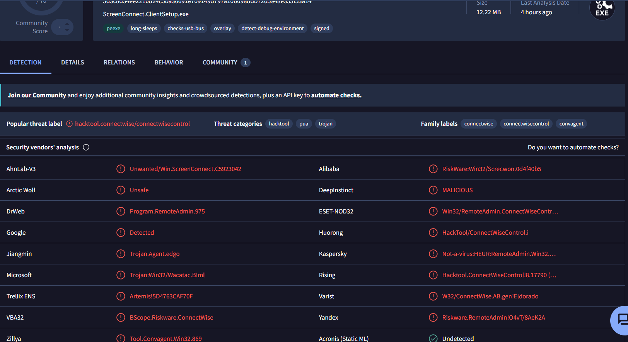Upvote the Community Score with the up arrow

tap(67, 24)
